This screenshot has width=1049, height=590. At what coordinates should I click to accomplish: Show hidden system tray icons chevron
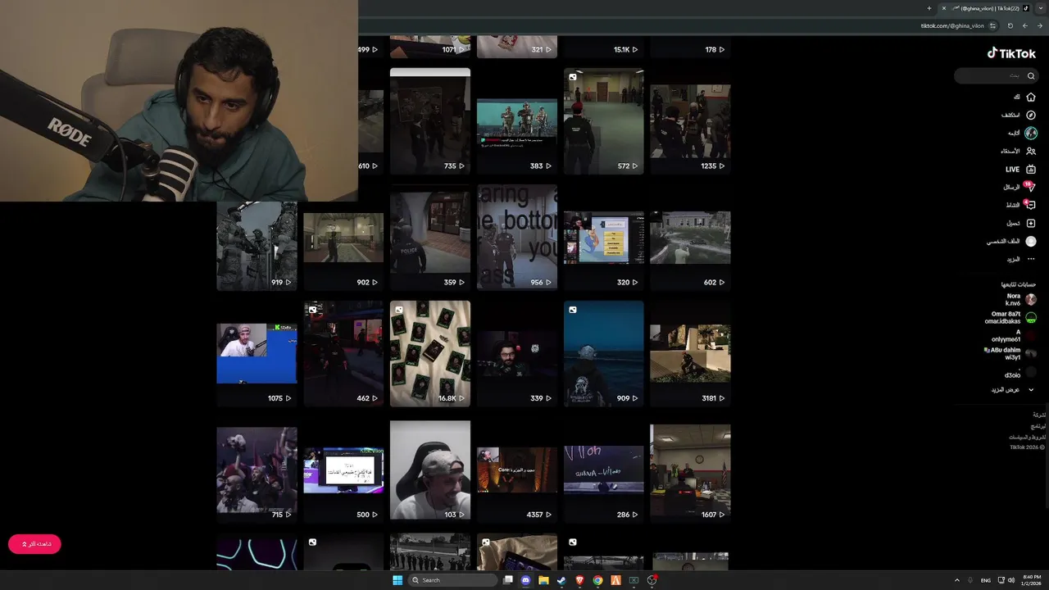[x=956, y=580]
